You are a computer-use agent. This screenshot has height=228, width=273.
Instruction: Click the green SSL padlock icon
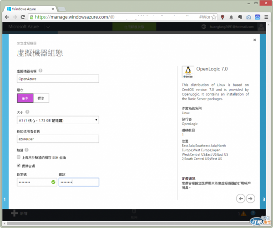tap(31, 17)
